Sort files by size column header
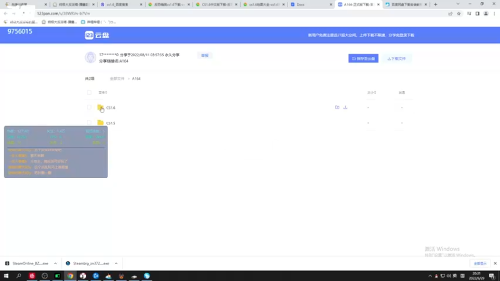 [371, 92]
